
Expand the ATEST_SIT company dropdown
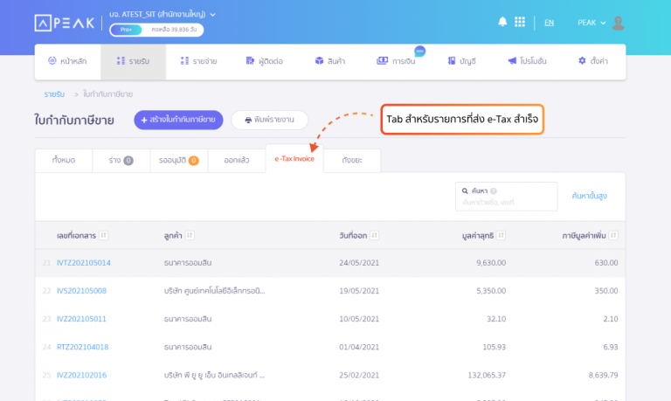(x=163, y=14)
